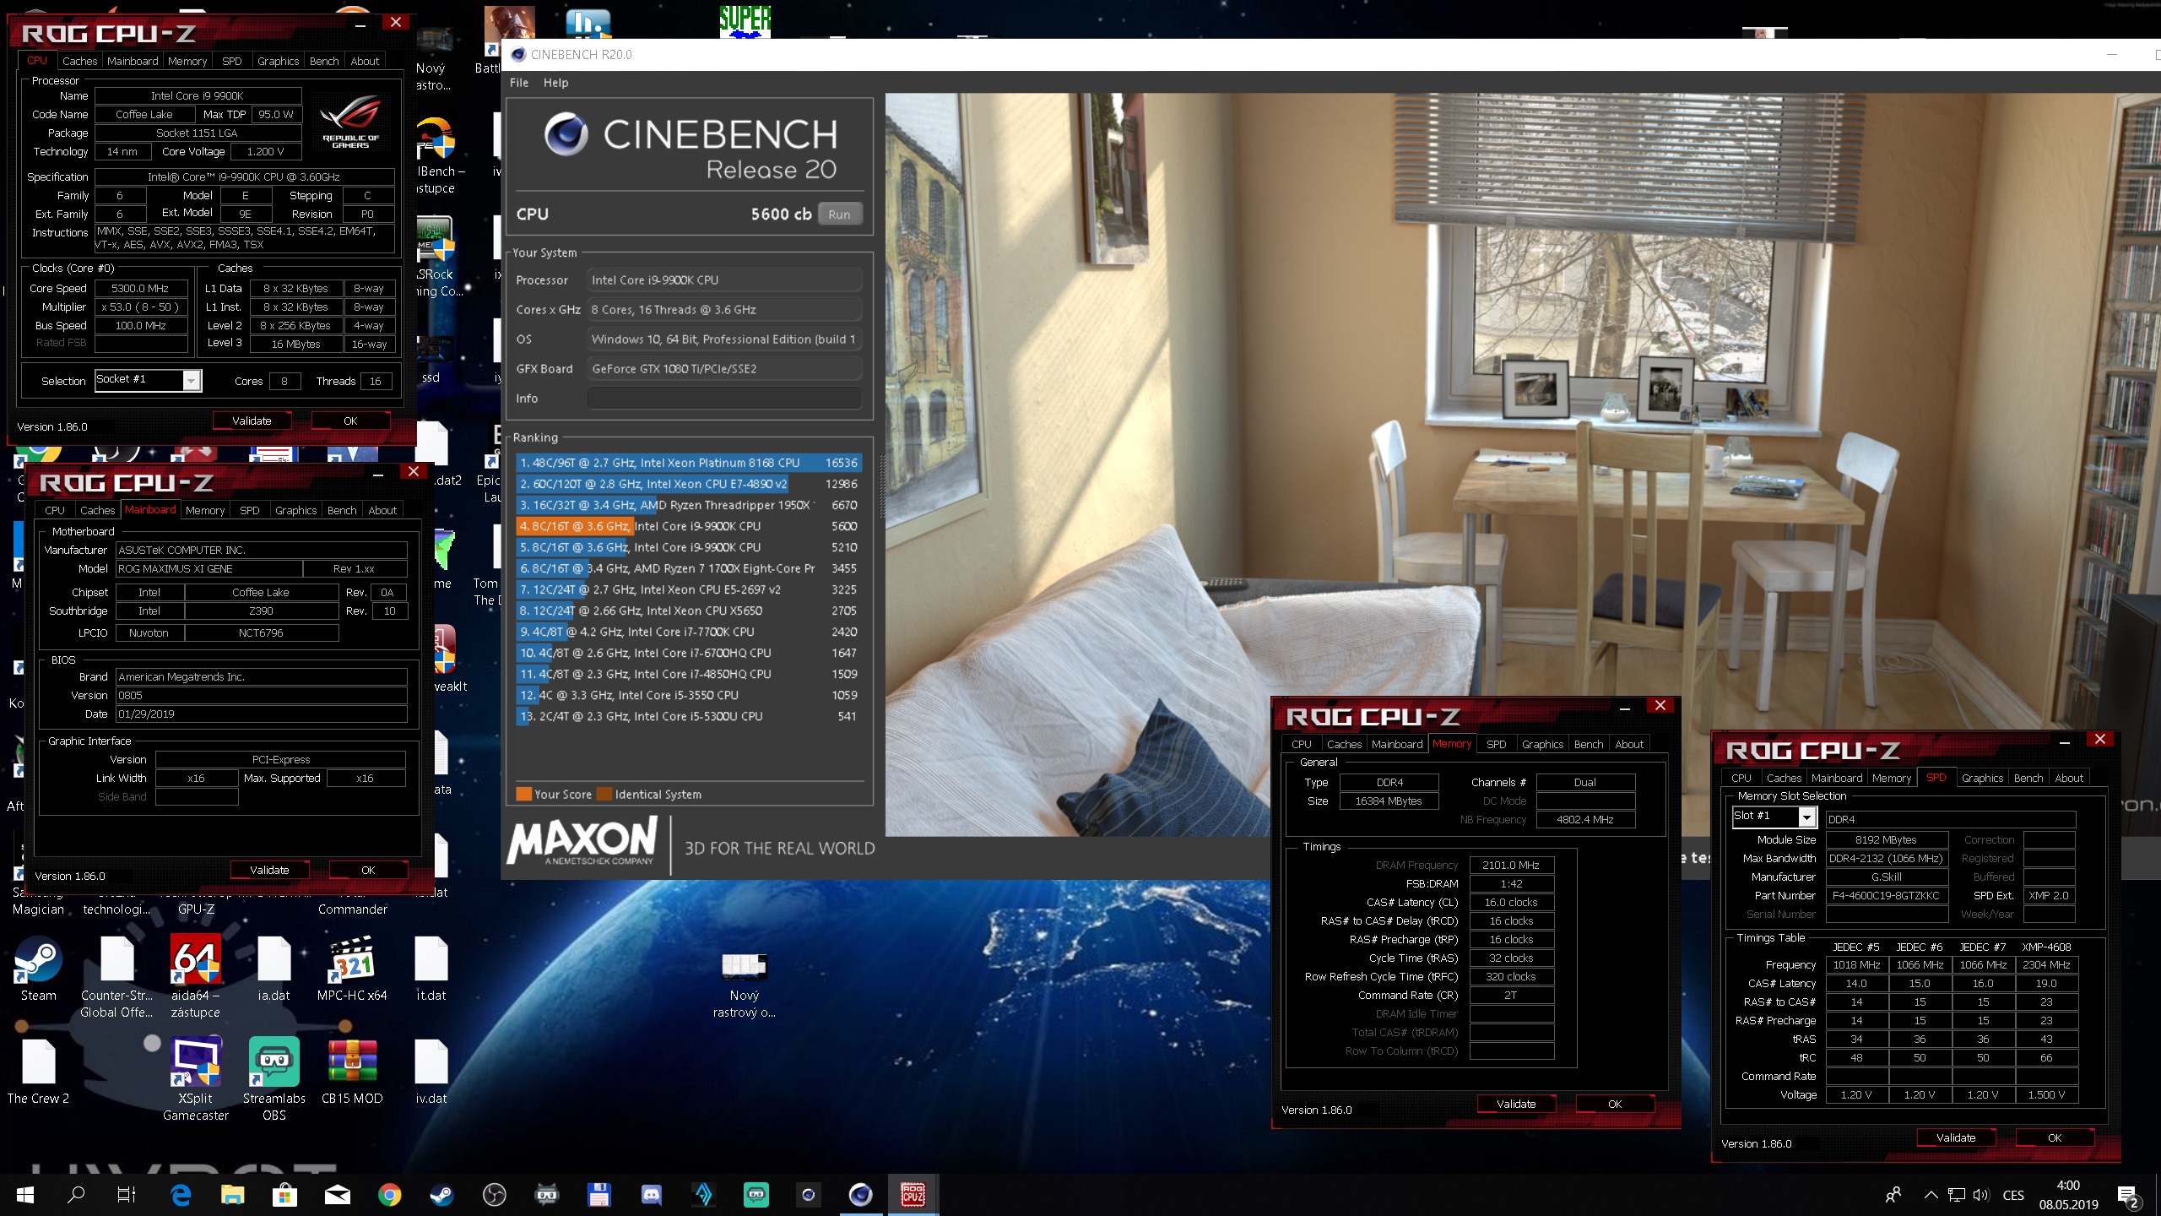The height and width of the screenshot is (1216, 2161).
Task: Open File Explorer from the taskbar
Action: click(232, 1194)
